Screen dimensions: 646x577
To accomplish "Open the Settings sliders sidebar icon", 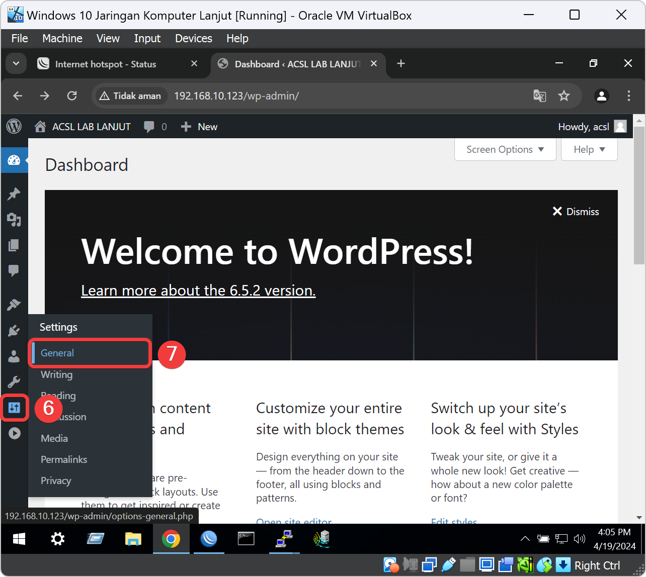I will pos(14,408).
